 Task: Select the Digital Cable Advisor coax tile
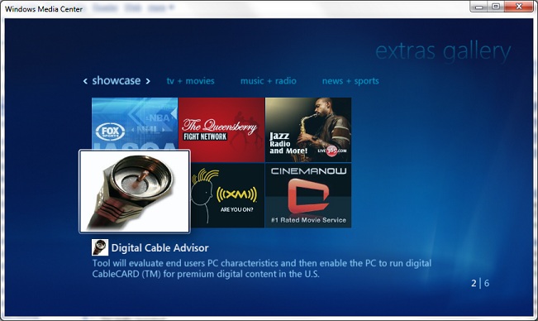(135, 191)
